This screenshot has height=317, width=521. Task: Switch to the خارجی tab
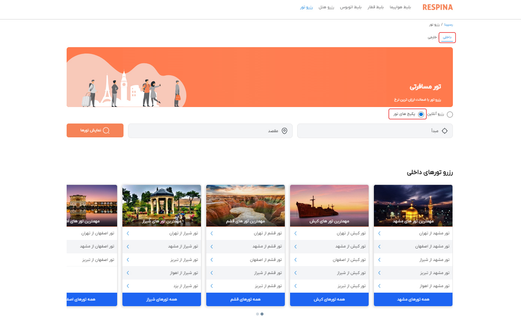point(432,37)
